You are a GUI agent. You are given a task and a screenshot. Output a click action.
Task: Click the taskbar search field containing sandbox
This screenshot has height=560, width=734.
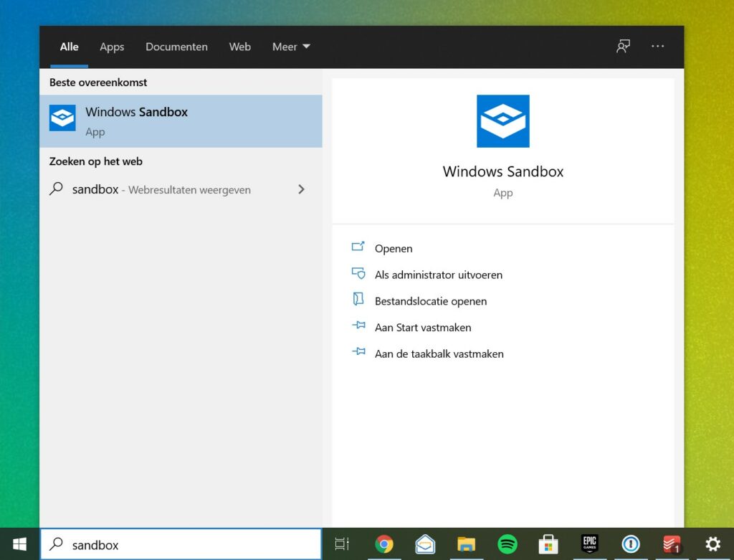pos(181,544)
